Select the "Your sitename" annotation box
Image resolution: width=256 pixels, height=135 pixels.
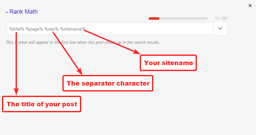tap(168, 63)
